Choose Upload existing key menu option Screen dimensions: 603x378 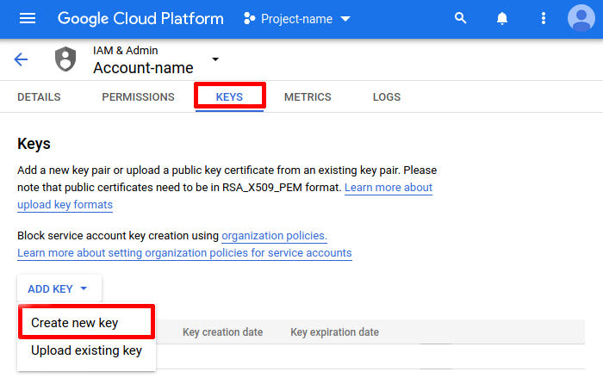(86, 351)
